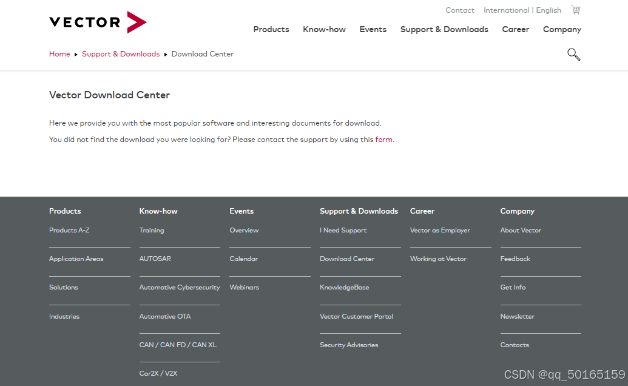The height and width of the screenshot is (386, 628).
Task: Click Events footer column heading
Action: tap(241, 211)
